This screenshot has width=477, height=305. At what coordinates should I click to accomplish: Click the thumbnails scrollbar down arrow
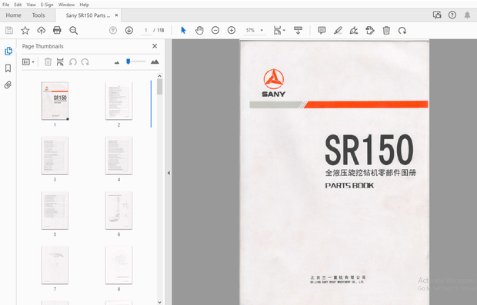pyautogui.click(x=160, y=302)
